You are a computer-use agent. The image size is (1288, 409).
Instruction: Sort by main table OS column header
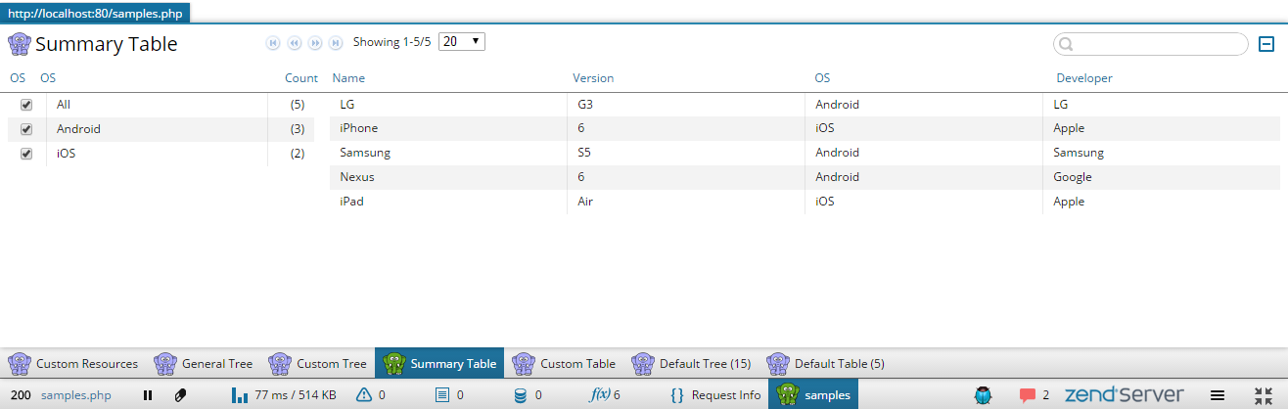[x=822, y=78]
